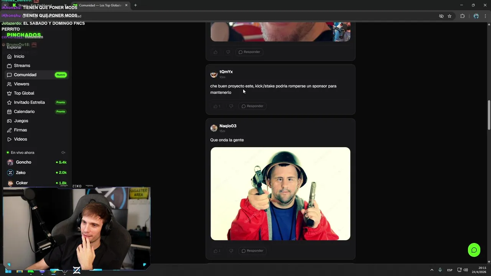This screenshot has width=491, height=276.
Task: Mute live-now sound toggle icon
Action: click(x=63, y=153)
